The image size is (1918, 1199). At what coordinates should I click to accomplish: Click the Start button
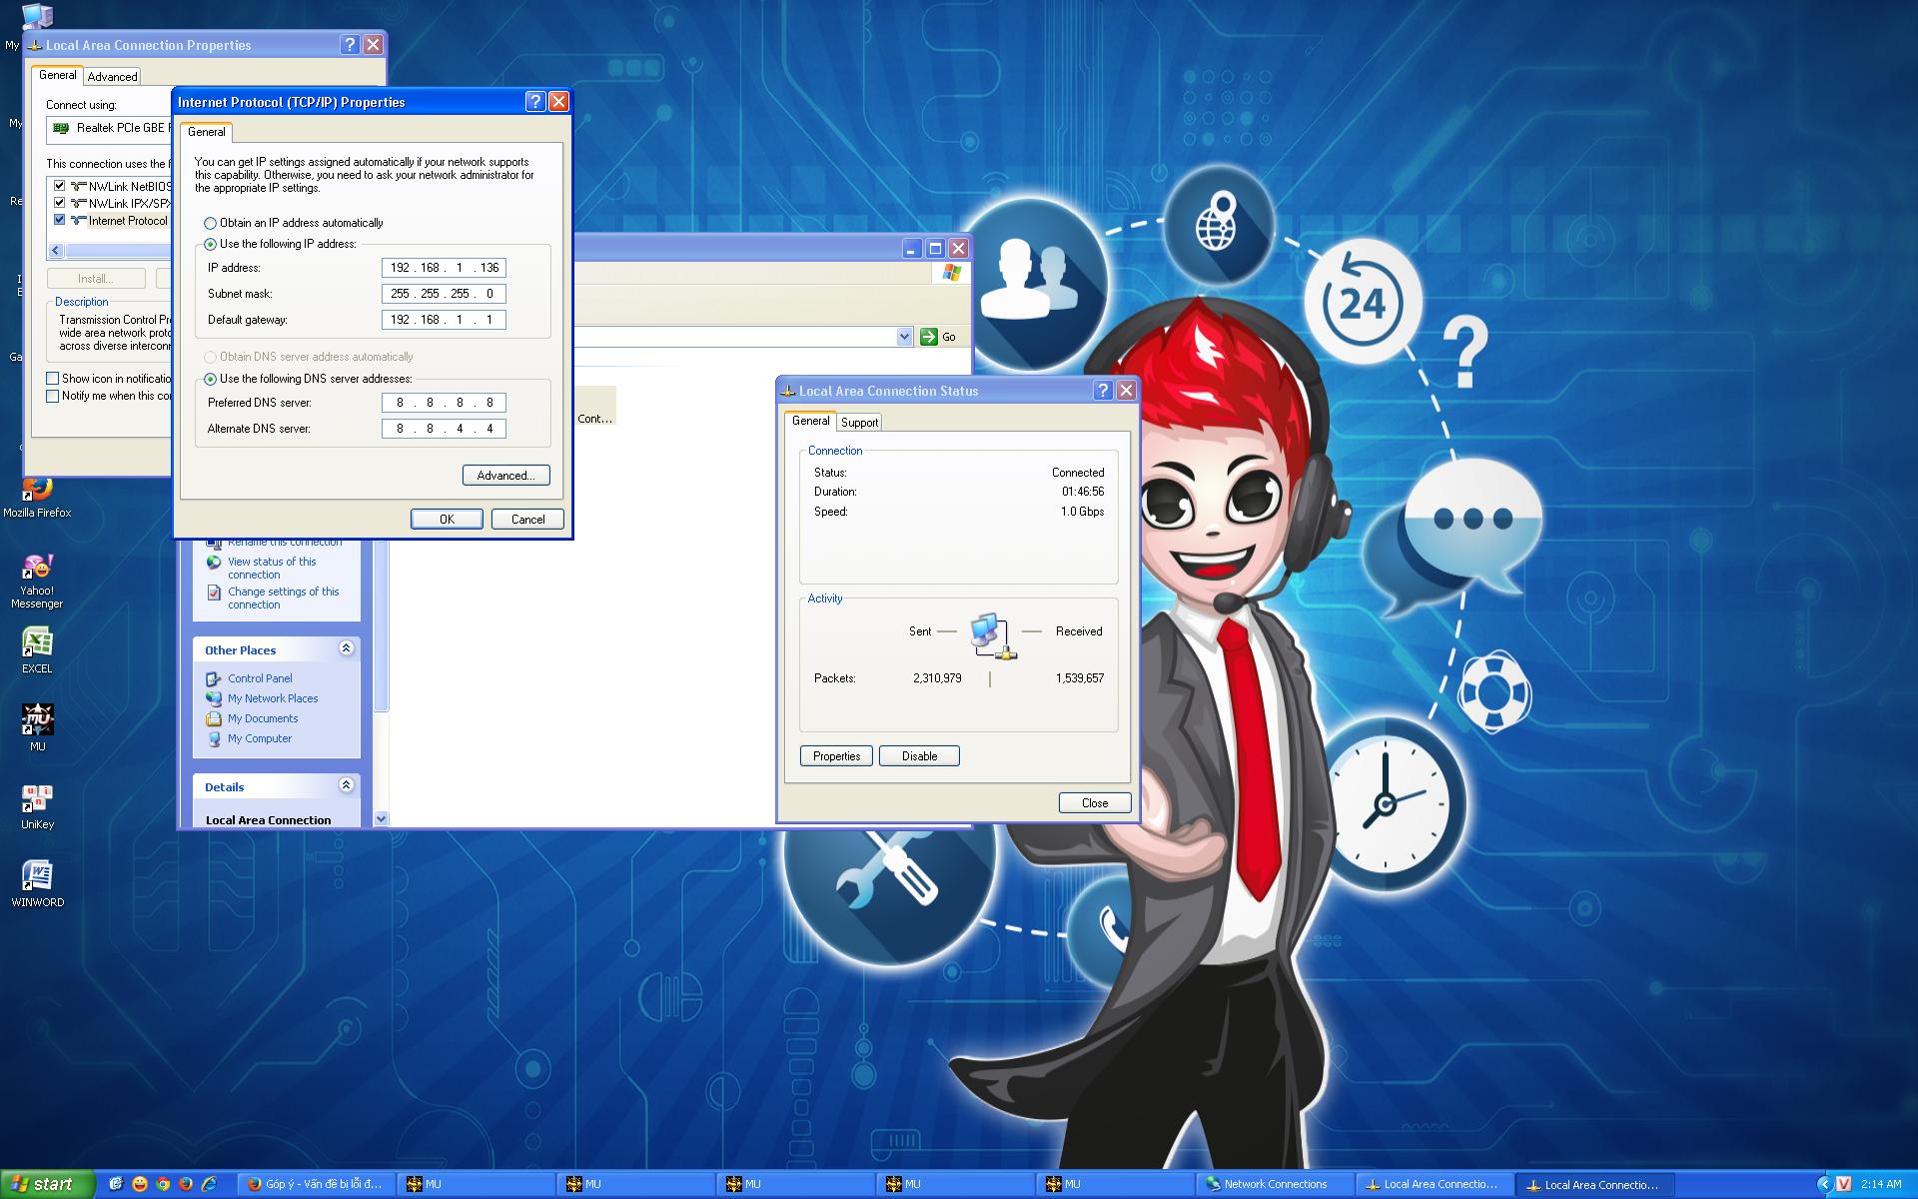[x=47, y=1184]
